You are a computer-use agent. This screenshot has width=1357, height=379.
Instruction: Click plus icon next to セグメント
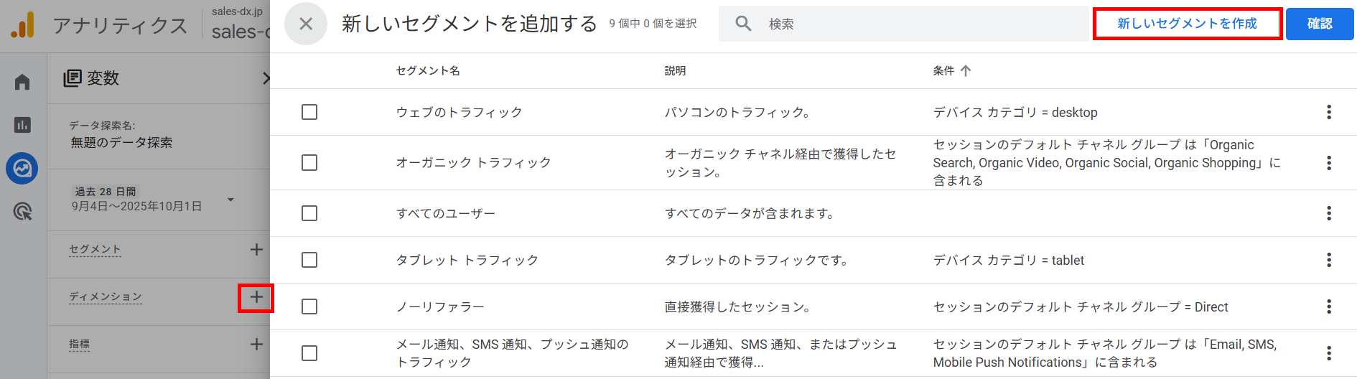coord(256,250)
